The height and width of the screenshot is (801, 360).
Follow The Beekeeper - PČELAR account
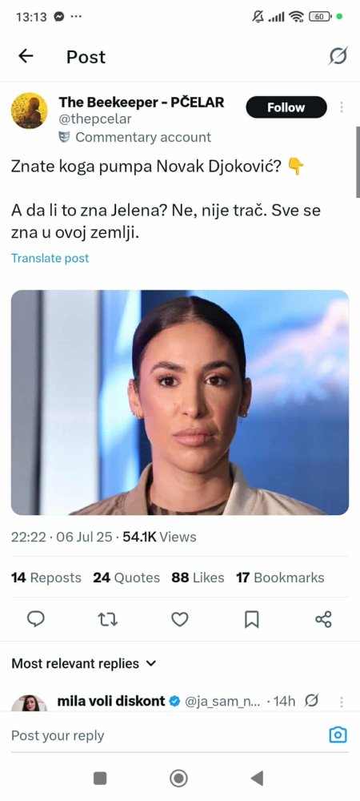coord(286,107)
